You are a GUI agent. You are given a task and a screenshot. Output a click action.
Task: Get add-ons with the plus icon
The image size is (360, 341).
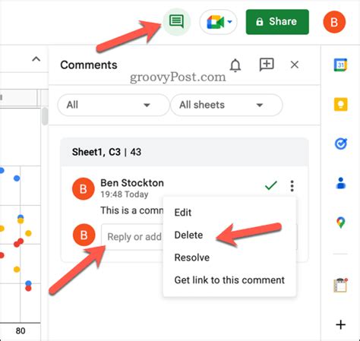[341, 325]
